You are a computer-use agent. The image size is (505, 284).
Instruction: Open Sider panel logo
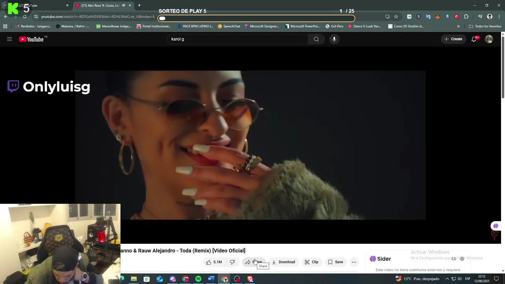pos(380,259)
